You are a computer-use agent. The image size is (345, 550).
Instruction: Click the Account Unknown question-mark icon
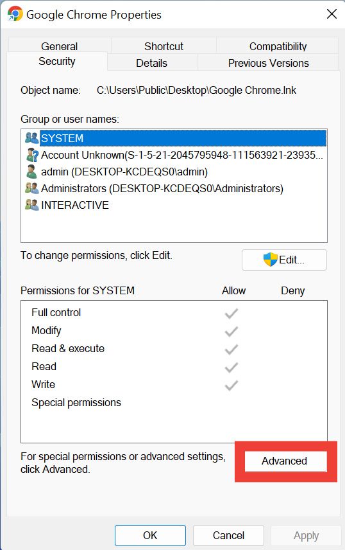point(32,155)
